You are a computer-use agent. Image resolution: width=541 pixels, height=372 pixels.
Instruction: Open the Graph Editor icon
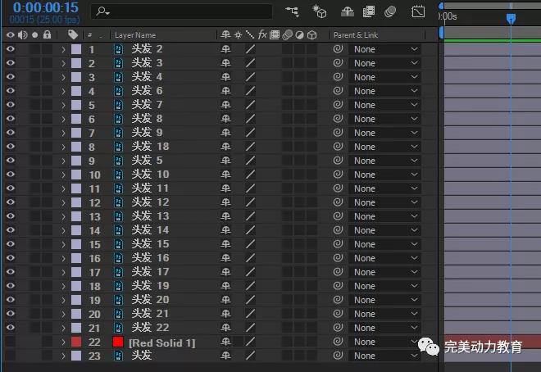pyautogui.click(x=418, y=11)
